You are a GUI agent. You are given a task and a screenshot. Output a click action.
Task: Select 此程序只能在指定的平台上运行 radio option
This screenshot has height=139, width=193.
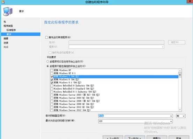click(x=47, y=66)
